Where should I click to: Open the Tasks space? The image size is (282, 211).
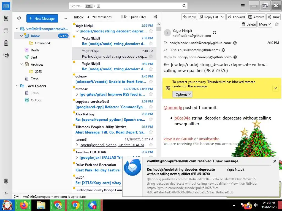[6, 43]
